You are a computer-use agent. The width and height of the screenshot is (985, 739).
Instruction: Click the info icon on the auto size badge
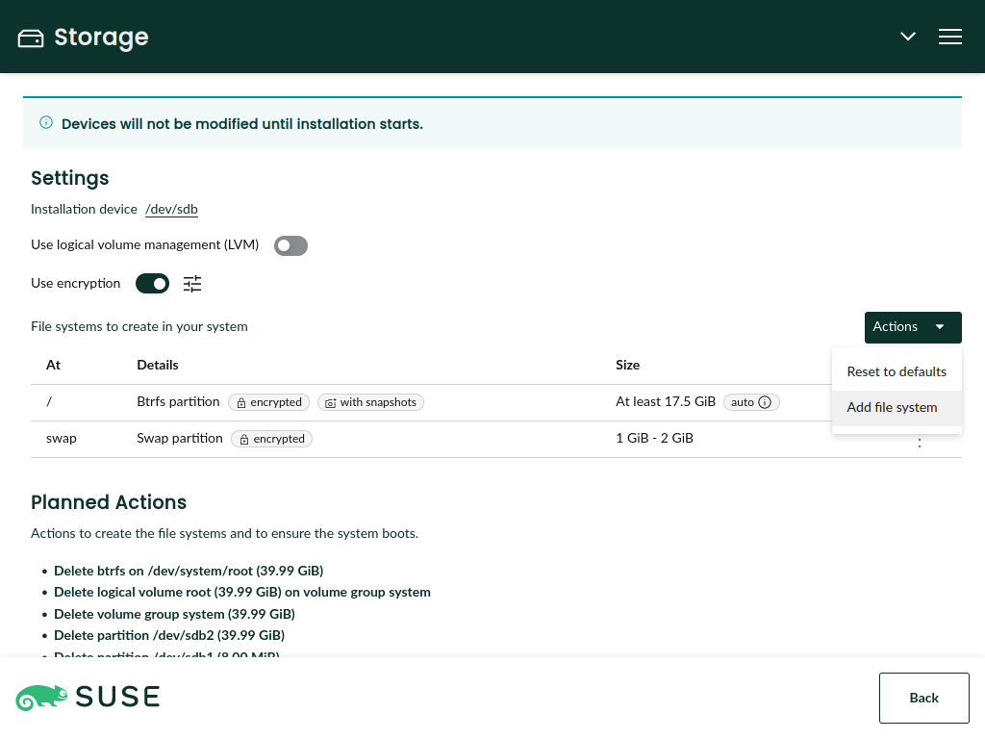tap(766, 402)
